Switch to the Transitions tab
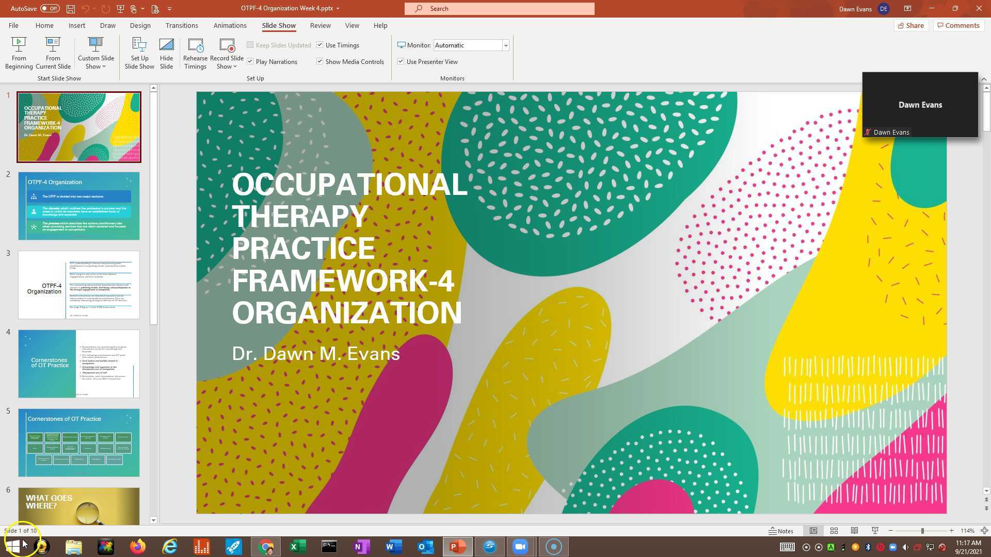The image size is (991, 557). tap(182, 25)
